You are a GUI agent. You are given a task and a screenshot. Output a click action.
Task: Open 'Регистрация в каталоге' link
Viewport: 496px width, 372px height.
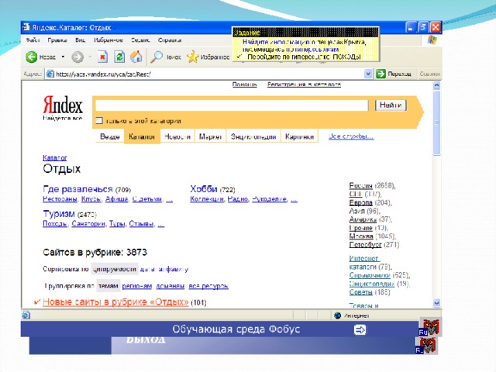[304, 84]
